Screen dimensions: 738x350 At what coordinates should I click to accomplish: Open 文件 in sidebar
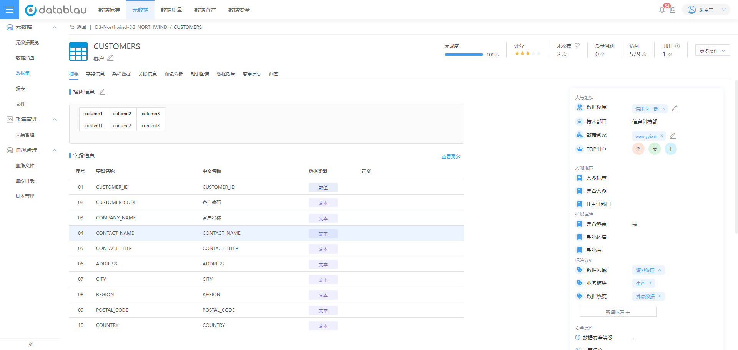click(x=20, y=104)
